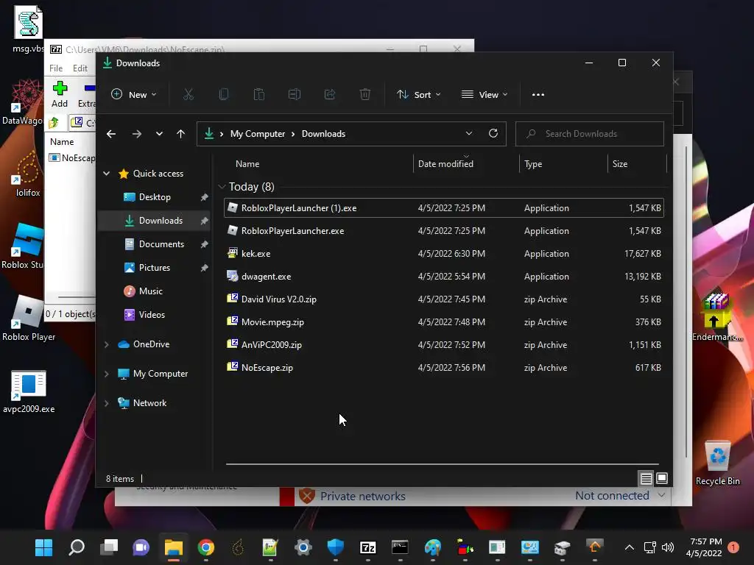Select Pictures in Quick access
Image resolution: width=754 pixels, height=565 pixels.
(x=155, y=268)
